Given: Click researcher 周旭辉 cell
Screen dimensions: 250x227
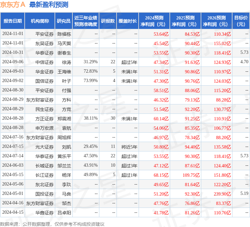Looking at the screenshot, I should tap(64, 137).
